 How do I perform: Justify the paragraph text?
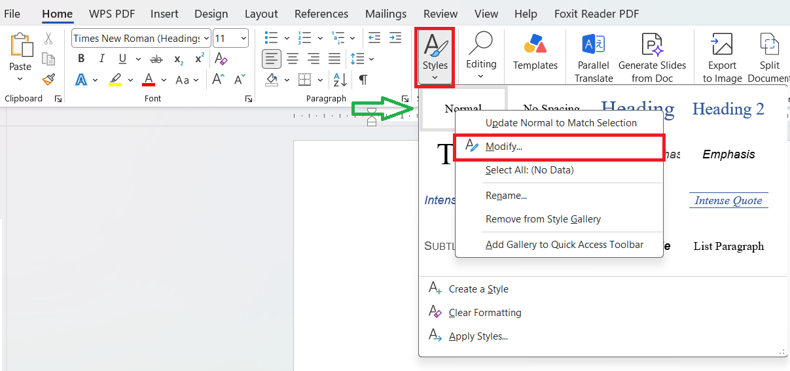click(334, 59)
